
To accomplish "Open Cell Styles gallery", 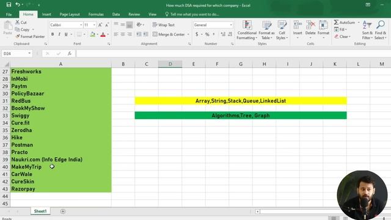I will tap(282, 30).
